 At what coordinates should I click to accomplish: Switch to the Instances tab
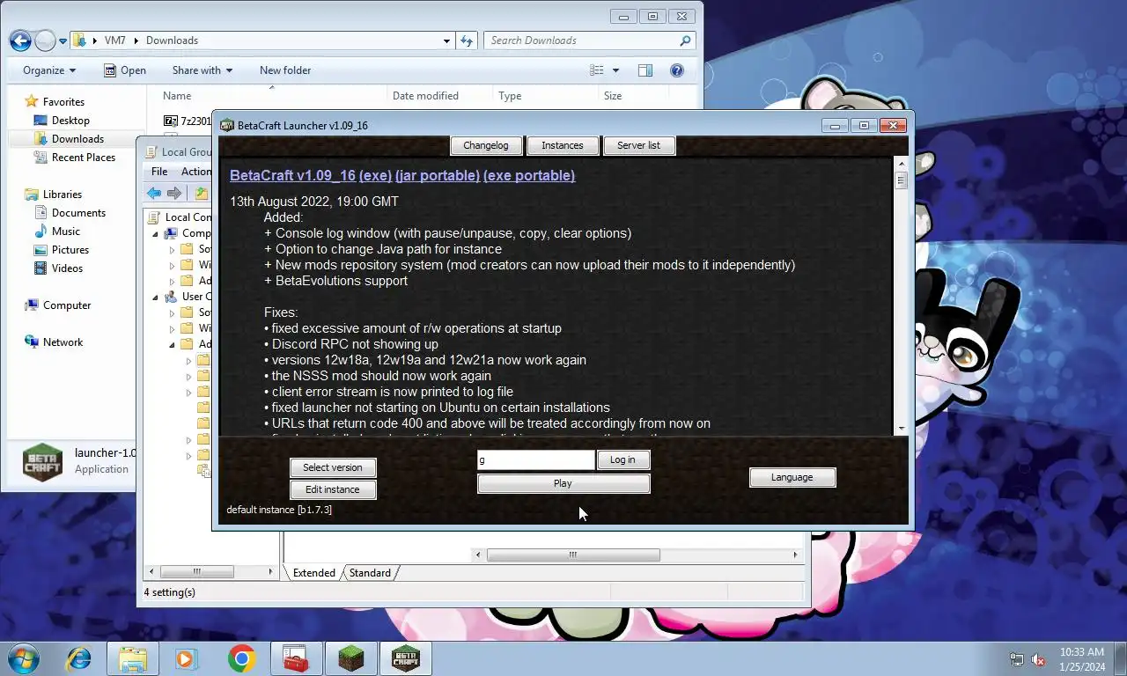coord(563,145)
